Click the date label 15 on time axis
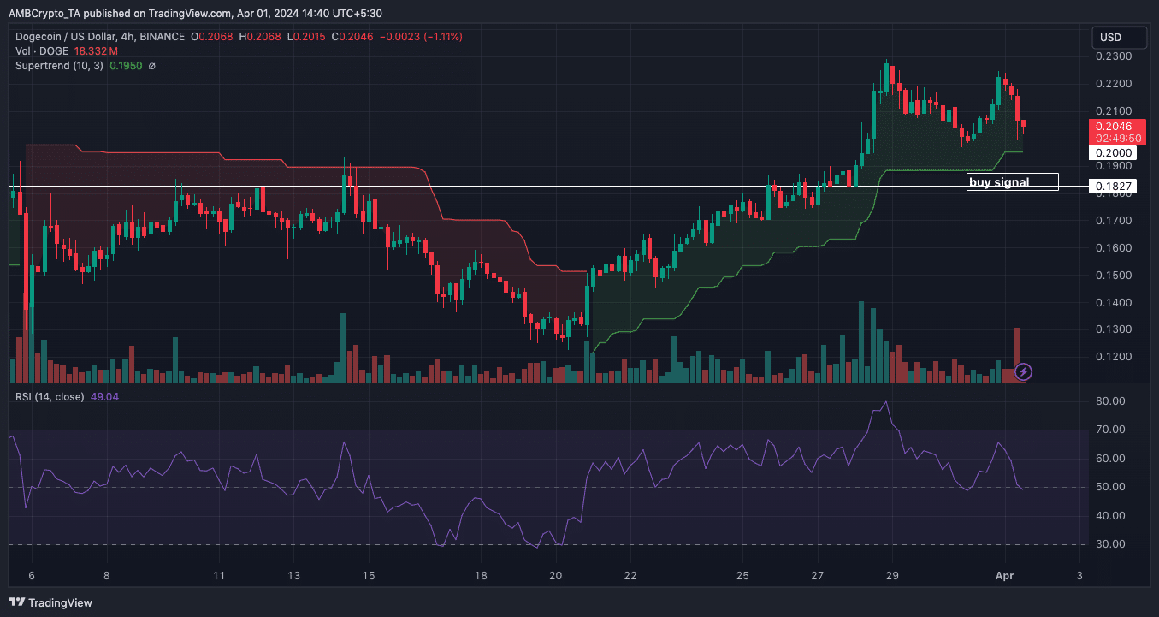The width and height of the screenshot is (1159, 617). pos(369,575)
